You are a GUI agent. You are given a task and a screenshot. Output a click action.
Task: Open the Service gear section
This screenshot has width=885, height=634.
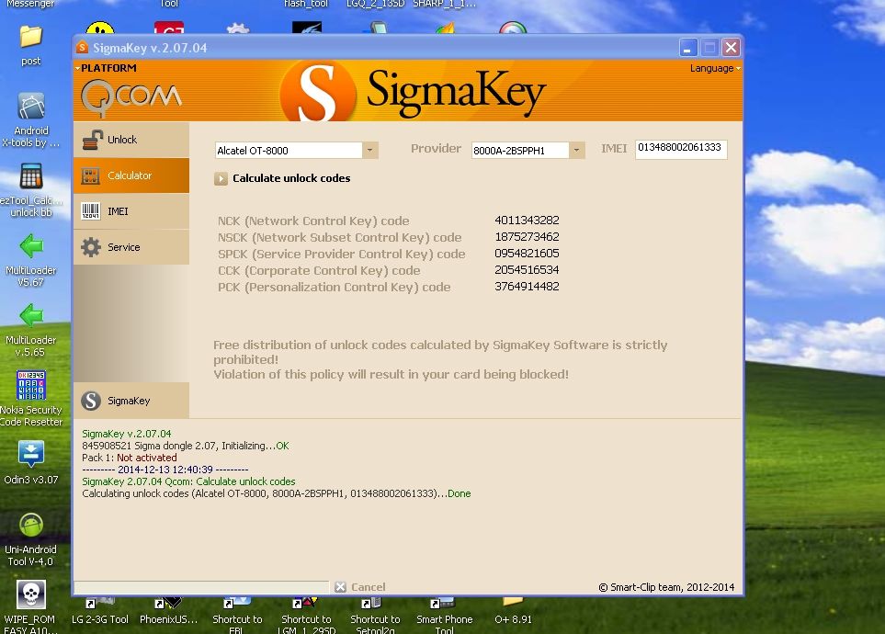click(x=130, y=247)
